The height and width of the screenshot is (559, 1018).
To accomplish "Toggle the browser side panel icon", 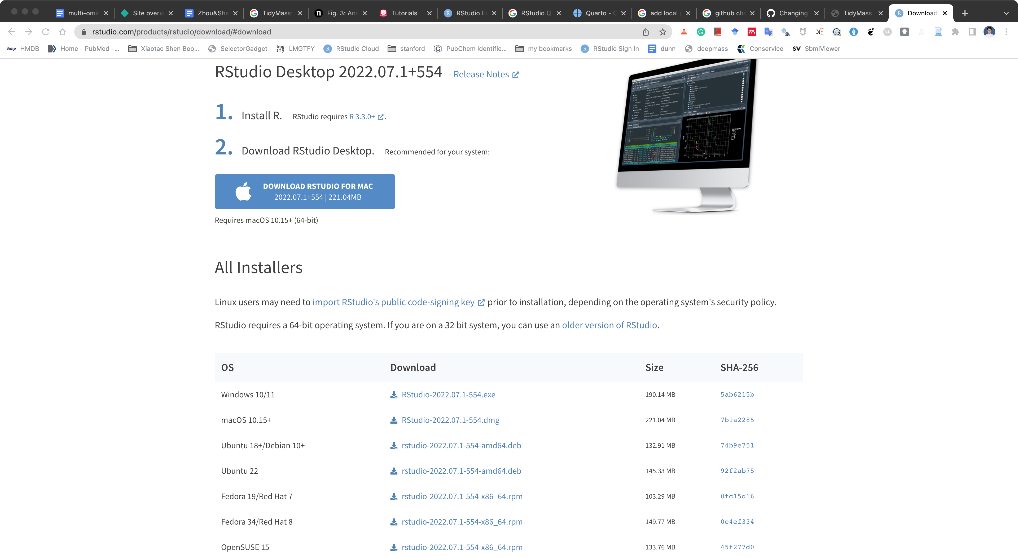I will coord(972,32).
